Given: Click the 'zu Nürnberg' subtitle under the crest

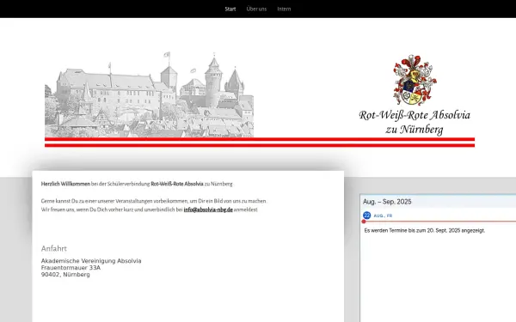Looking at the screenshot, I should tap(415, 130).
